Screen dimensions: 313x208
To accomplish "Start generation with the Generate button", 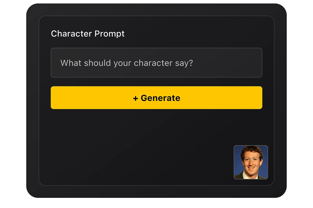I will [x=156, y=98].
